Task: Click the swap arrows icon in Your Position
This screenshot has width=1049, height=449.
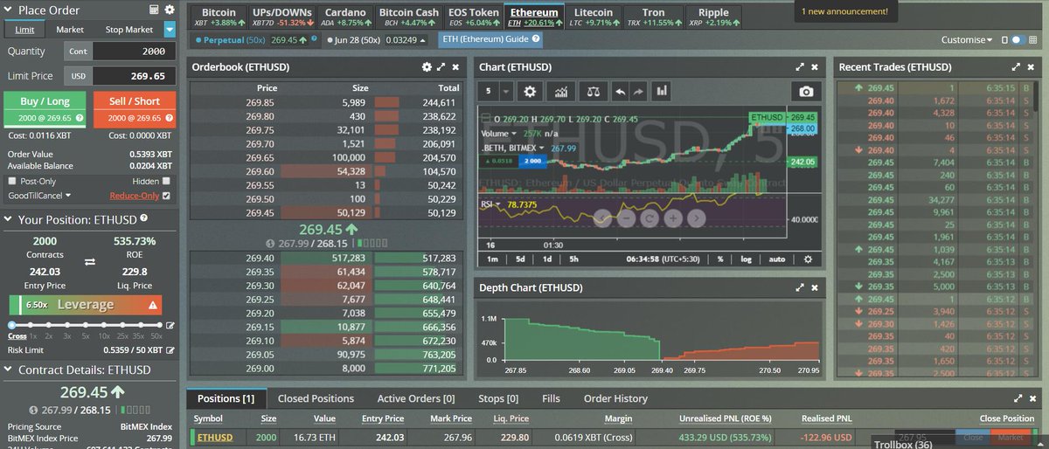Action: tap(89, 260)
